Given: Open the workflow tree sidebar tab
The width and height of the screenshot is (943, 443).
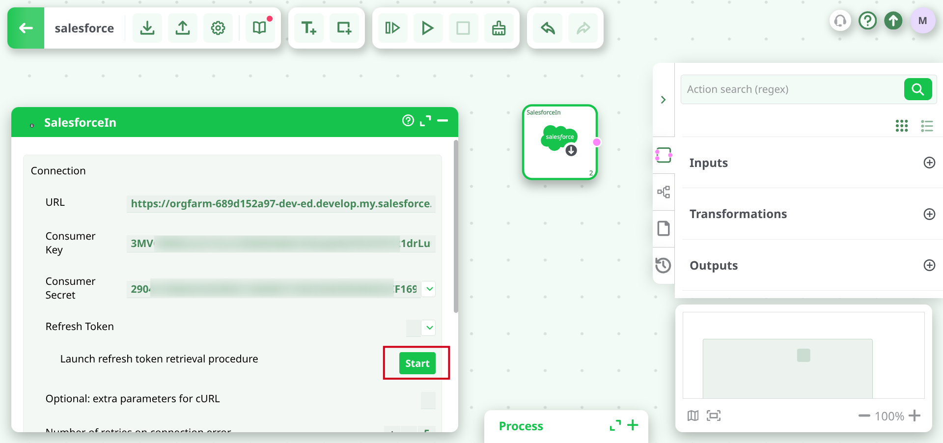Looking at the screenshot, I should (664, 192).
